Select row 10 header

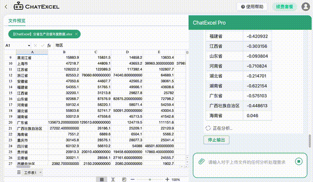click(x=10, y=64)
